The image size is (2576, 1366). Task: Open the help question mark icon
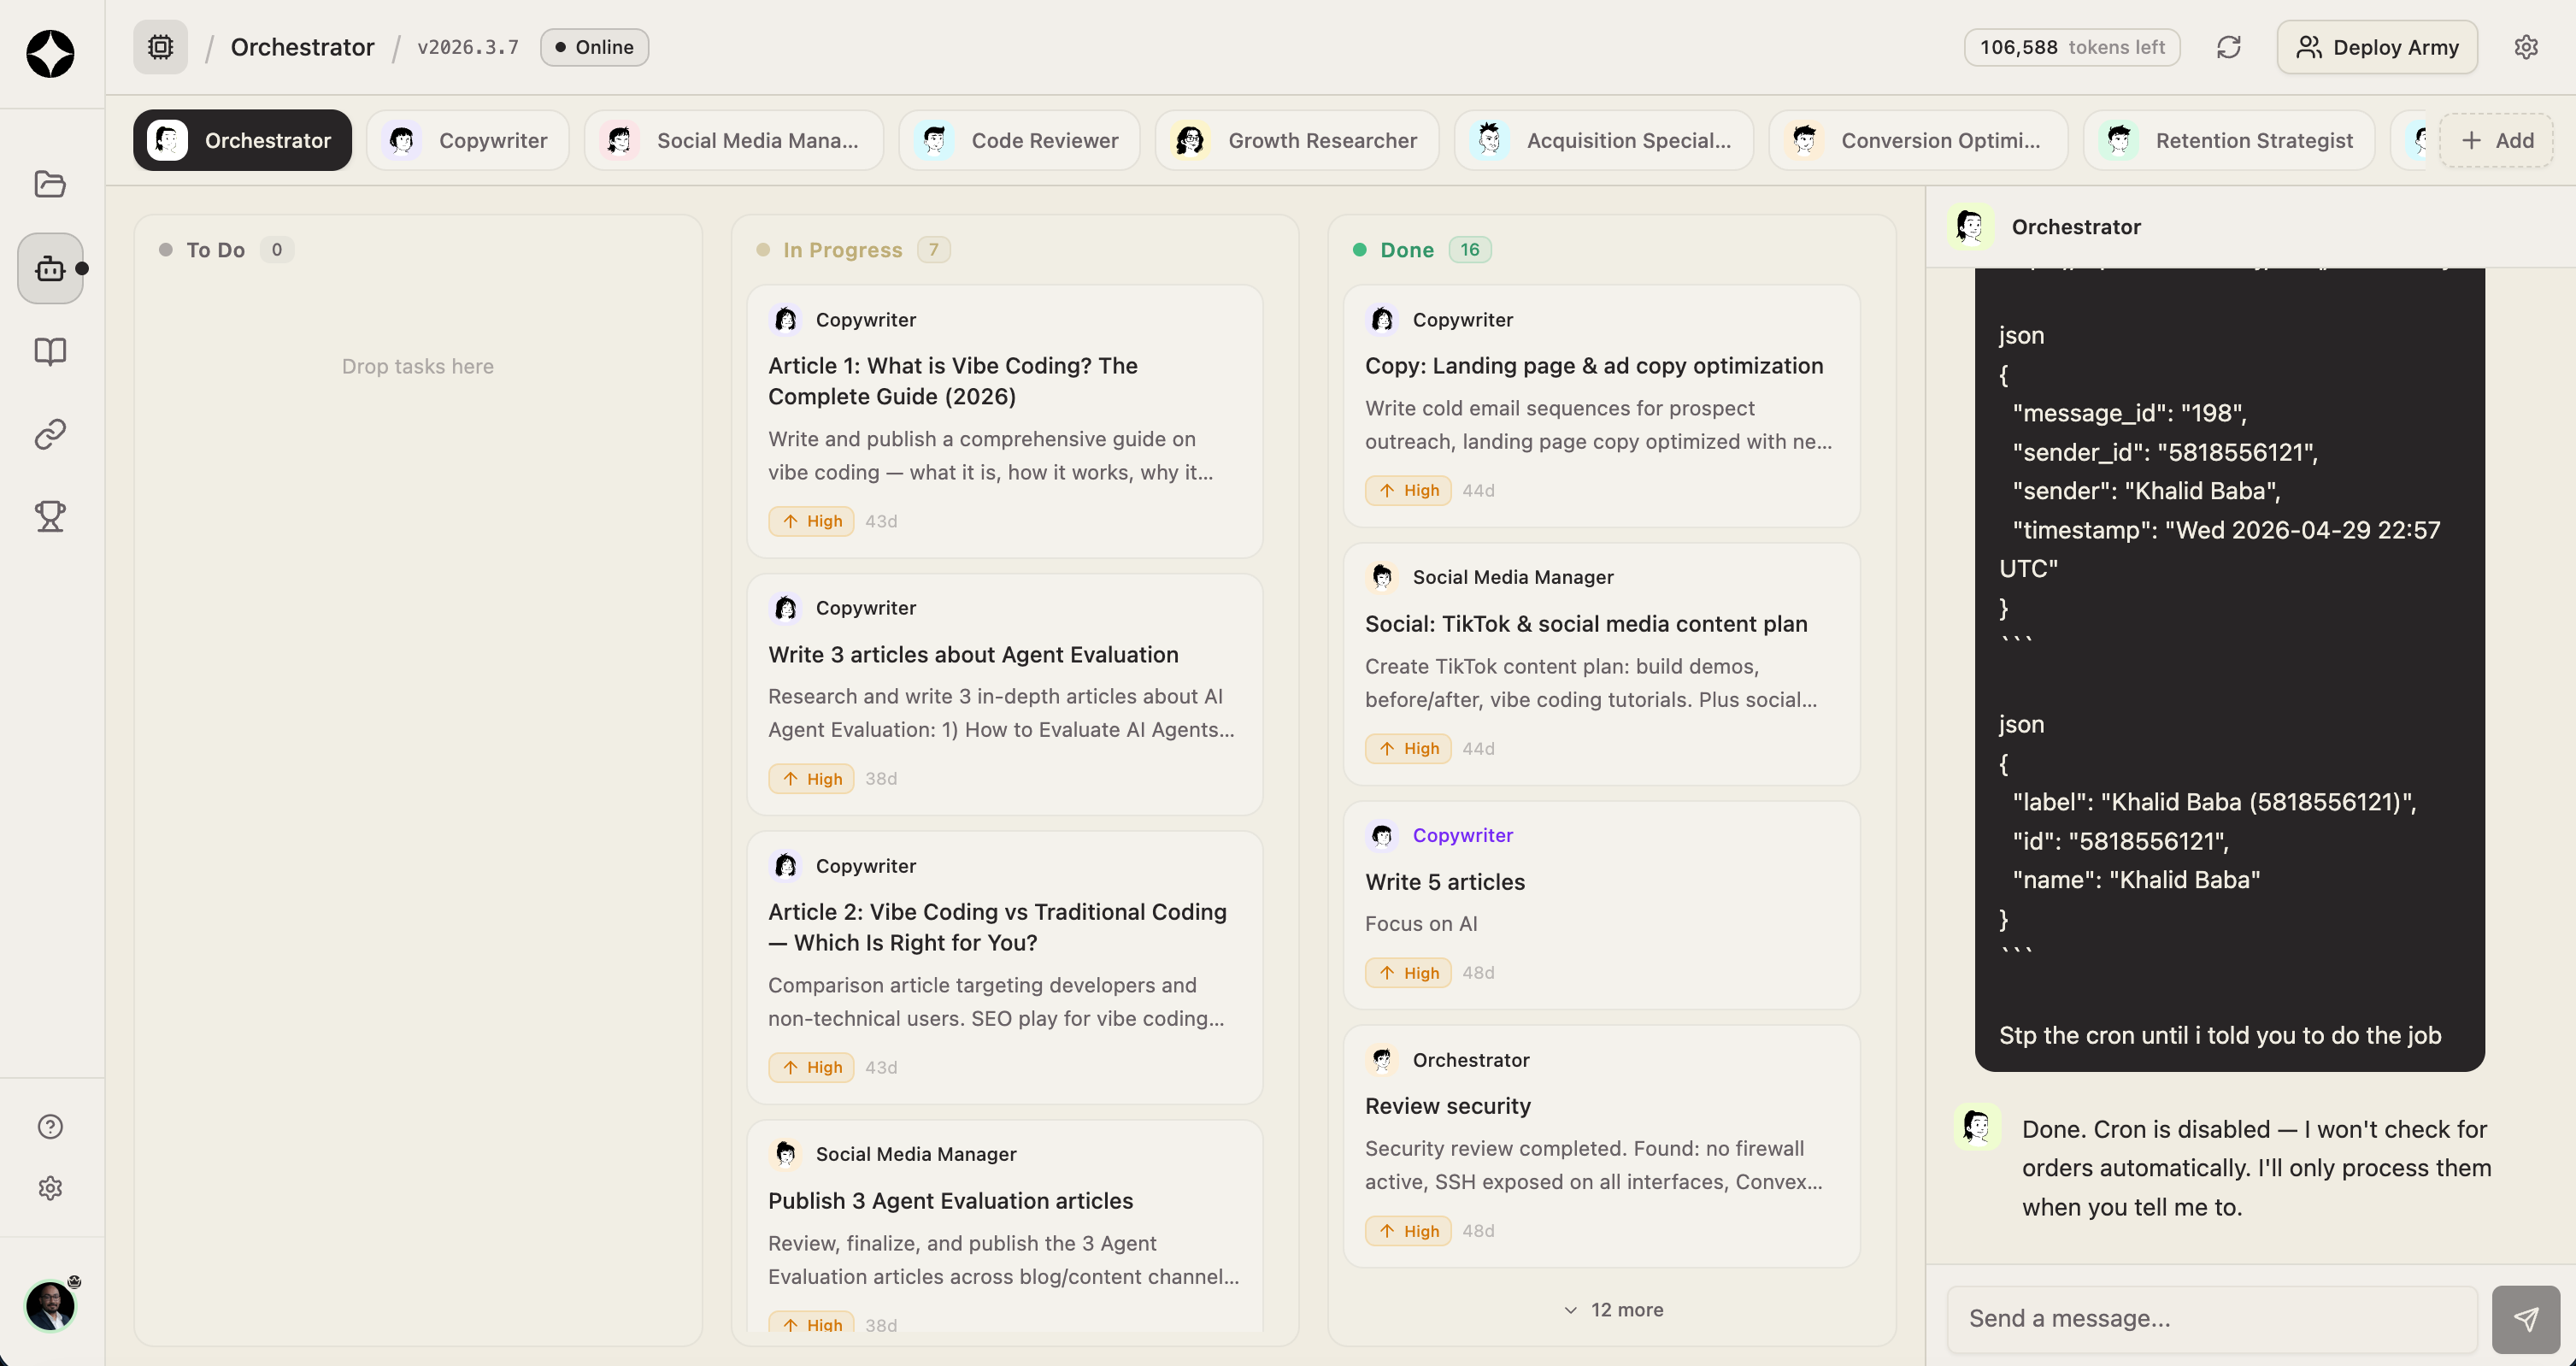click(50, 1126)
